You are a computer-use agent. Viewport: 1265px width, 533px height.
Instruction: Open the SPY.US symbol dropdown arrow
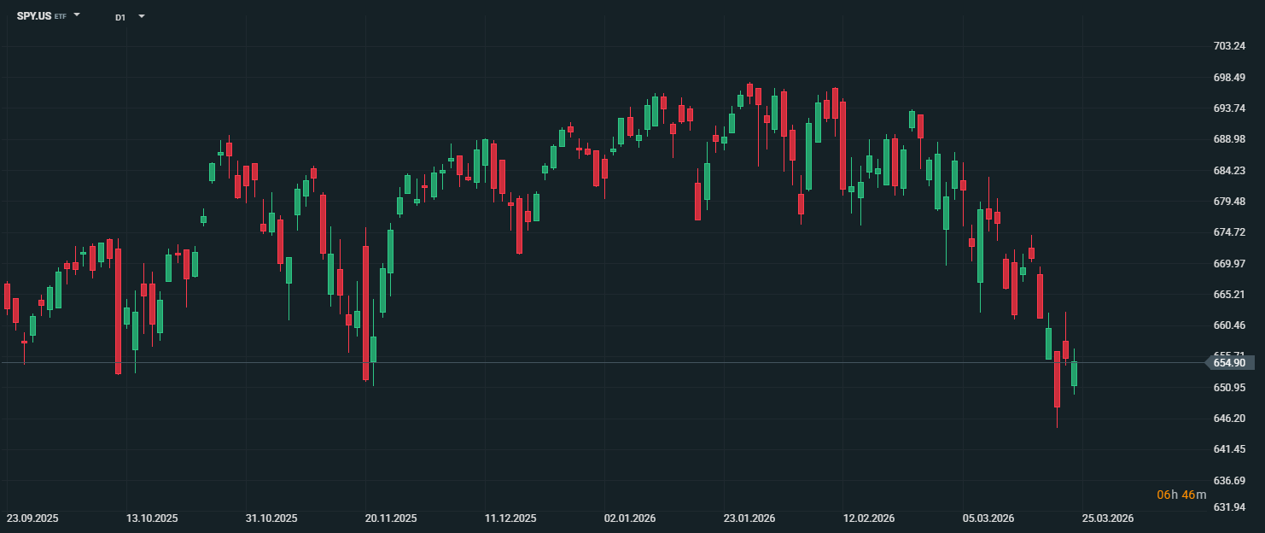(x=77, y=15)
